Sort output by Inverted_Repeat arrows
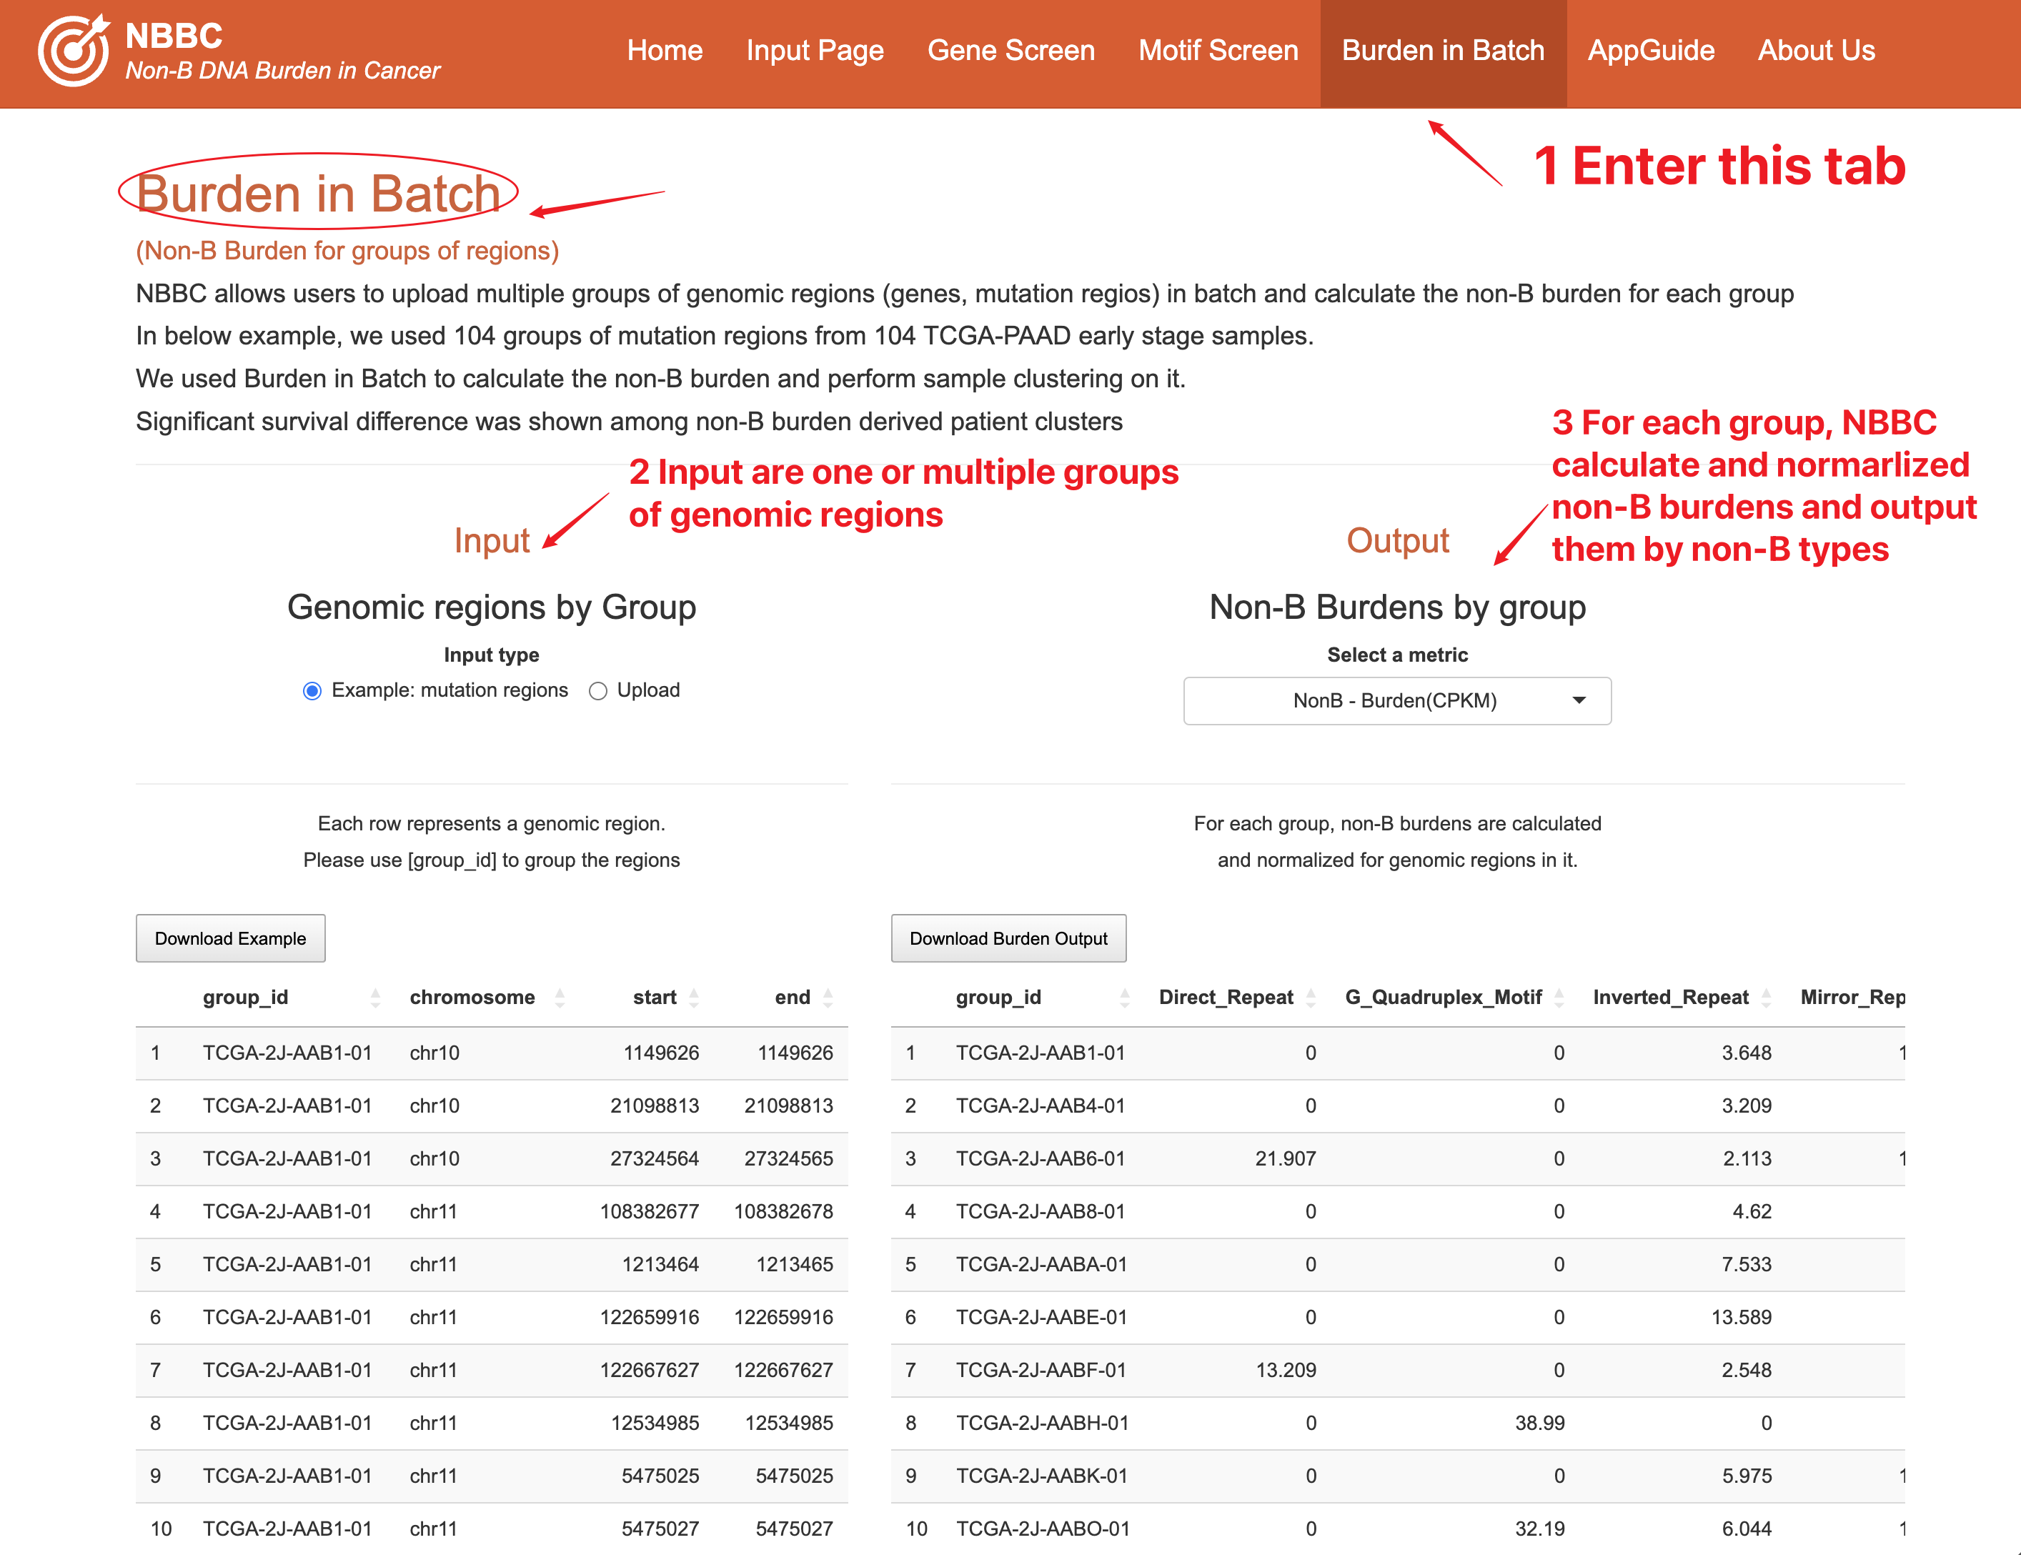Image resolution: width=2021 pixels, height=1555 pixels. [1767, 998]
